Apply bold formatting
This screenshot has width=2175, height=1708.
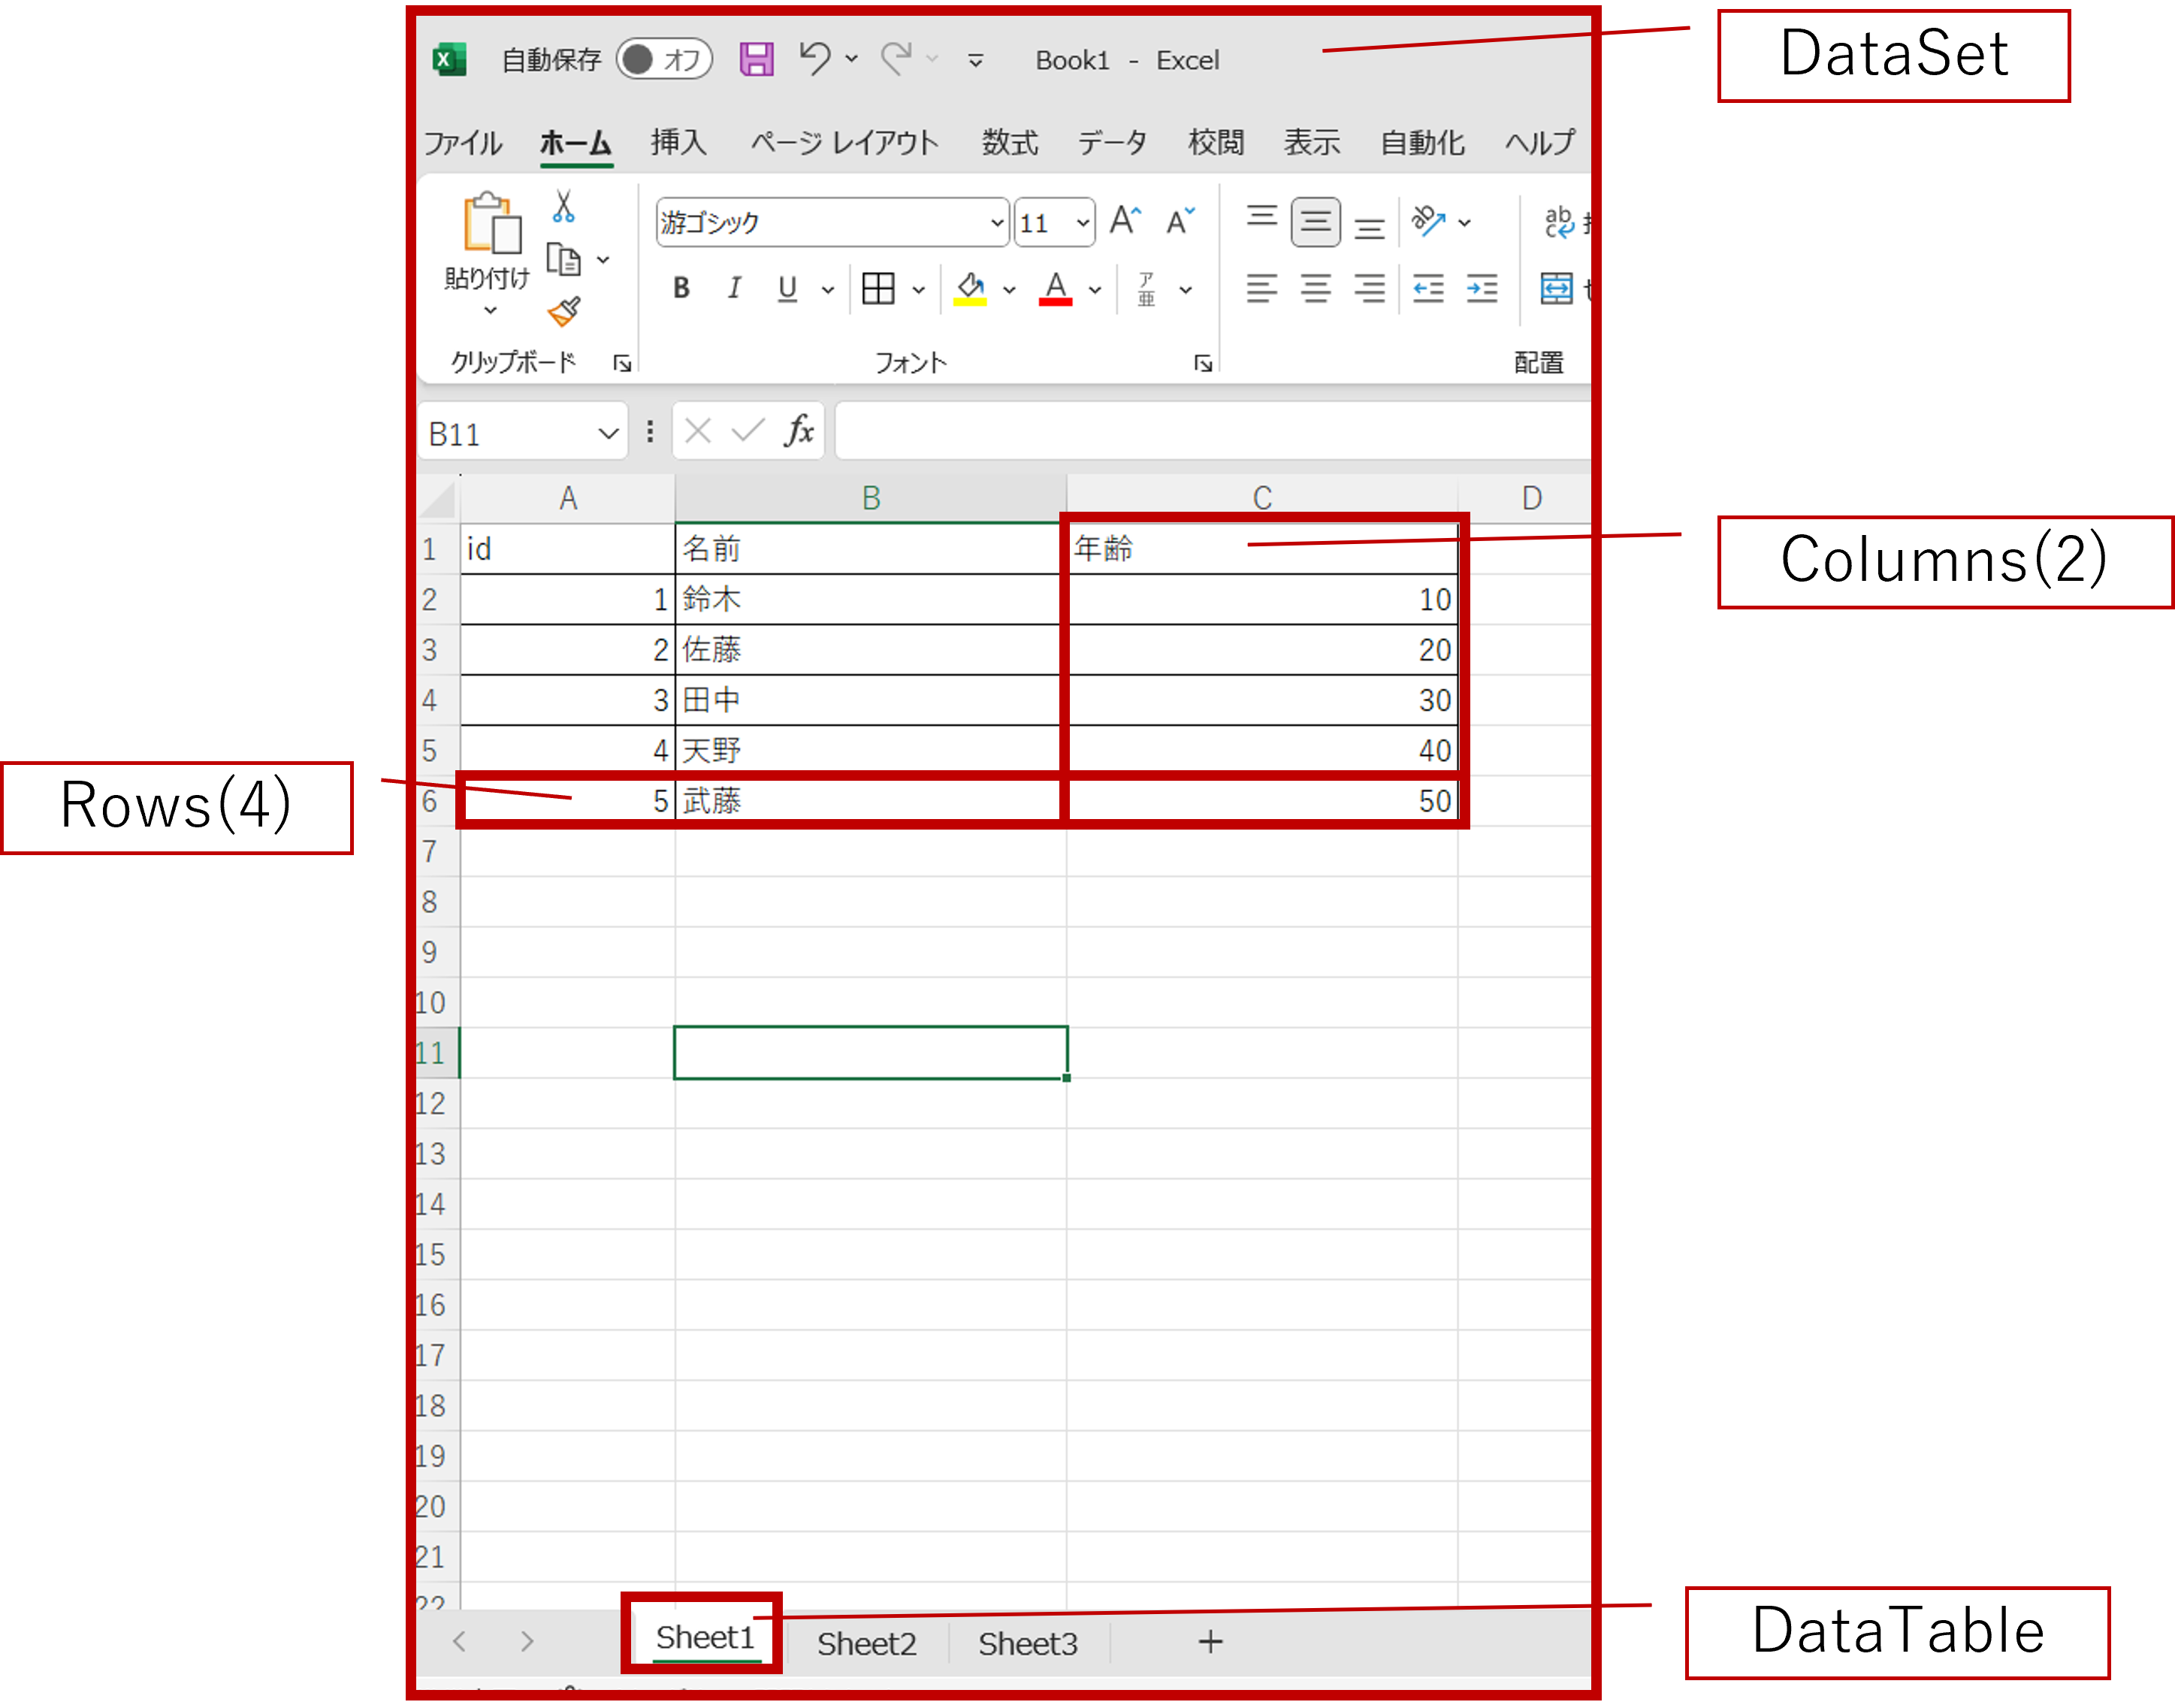tap(681, 289)
